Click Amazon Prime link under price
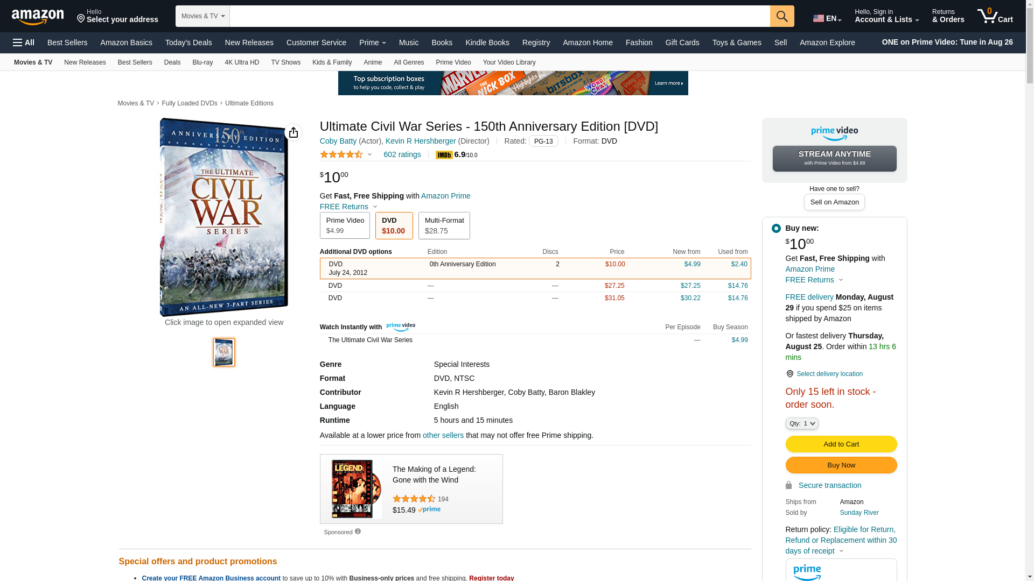The image size is (1034, 581). pyautogui.click(x=446, y=196)
